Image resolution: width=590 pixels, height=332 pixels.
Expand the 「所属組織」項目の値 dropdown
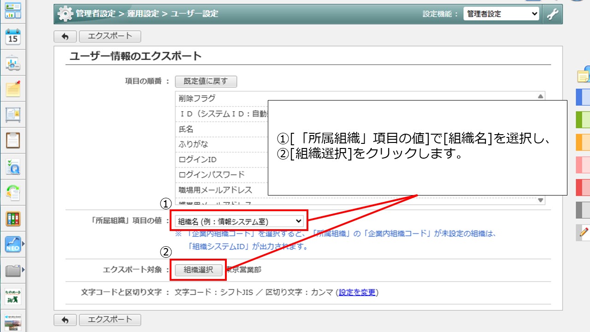(239, 221)
